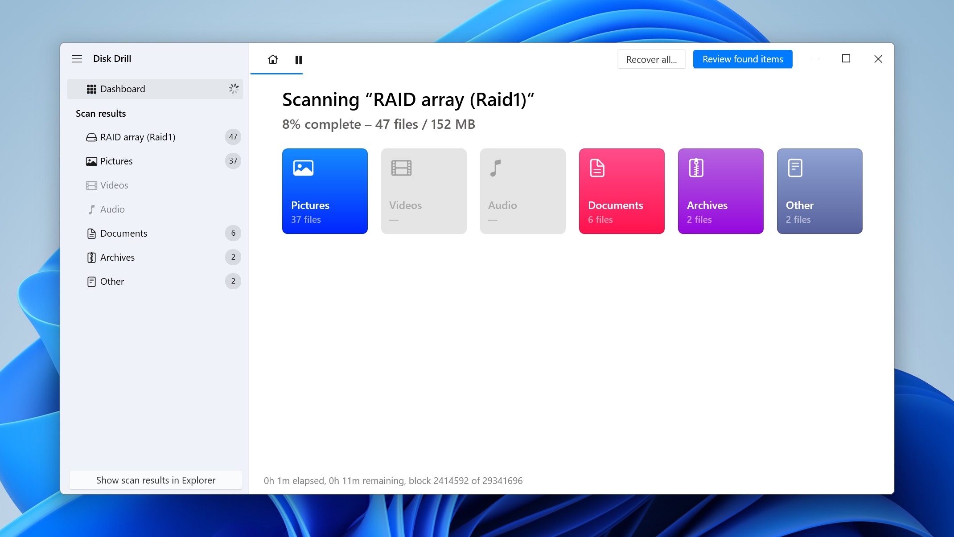Viewport: 954px width, 537px height.
Task: Open the Documents card with 6 files
Action: [x=621, y=191]
